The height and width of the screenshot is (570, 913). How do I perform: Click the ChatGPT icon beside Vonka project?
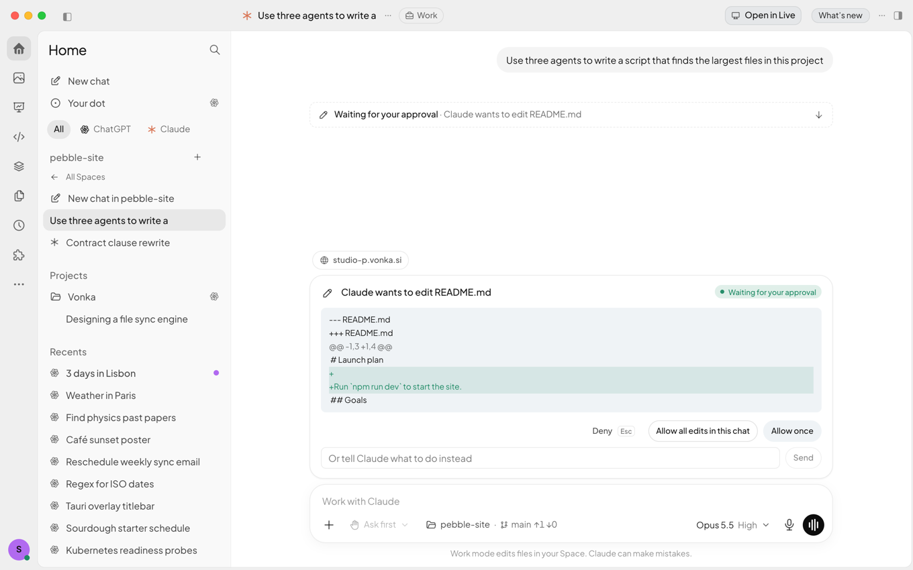click(214, 296)
